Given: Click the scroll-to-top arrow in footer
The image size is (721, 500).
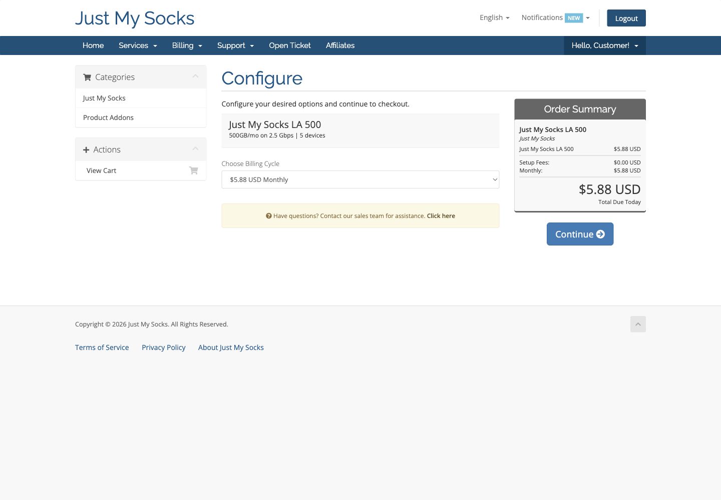Looking at the screenshot, I should [638, 324].
